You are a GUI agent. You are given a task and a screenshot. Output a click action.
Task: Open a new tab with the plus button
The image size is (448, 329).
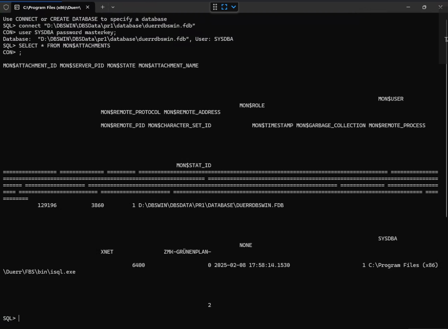[x=103, y=7]
